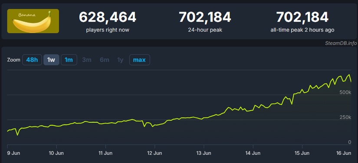Image resolution: width=358 pixels, height=163 pixels.
Task: Click 'all-time peak 2 hours ago' text
Action: 302,30
